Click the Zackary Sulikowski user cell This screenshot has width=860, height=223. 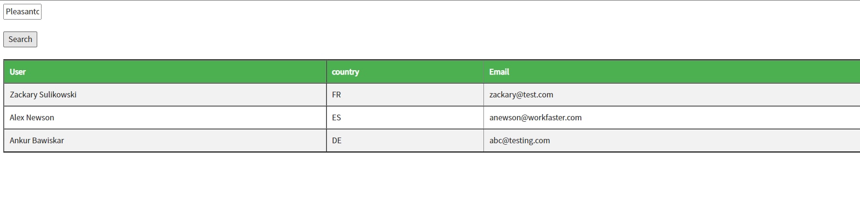pyautogui.click(x=165, y=95)
